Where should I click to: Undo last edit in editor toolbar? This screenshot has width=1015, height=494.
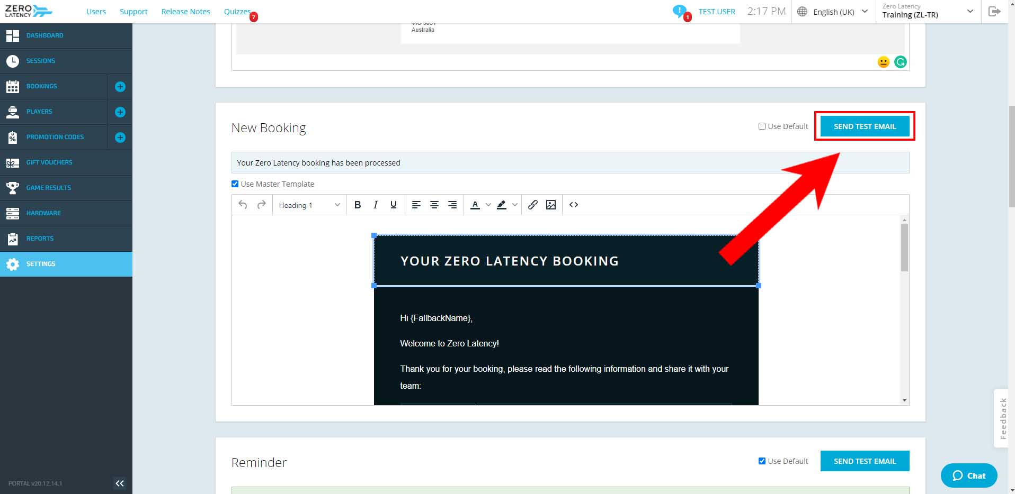click(243, 205)
